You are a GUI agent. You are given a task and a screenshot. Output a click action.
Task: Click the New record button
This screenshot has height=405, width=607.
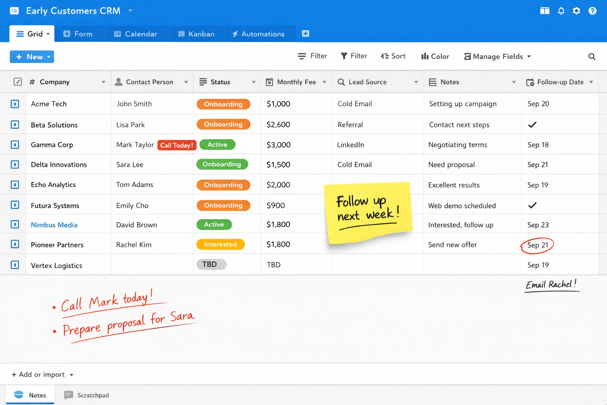[32, 57]
